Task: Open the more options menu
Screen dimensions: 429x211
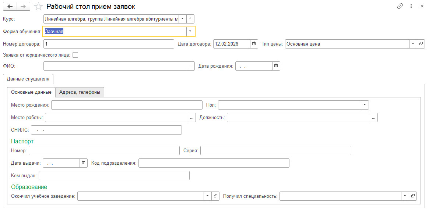Action: coord(411,6)
